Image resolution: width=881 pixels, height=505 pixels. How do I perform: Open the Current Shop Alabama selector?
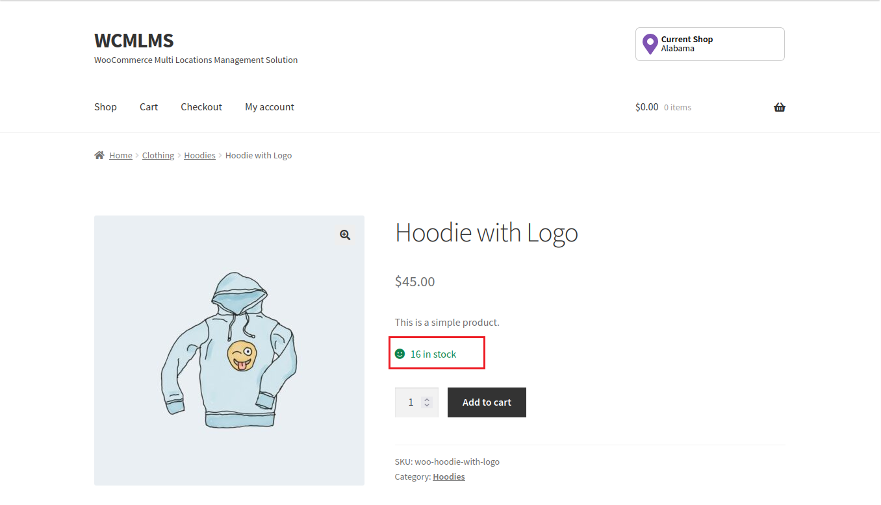click(709, 44)
